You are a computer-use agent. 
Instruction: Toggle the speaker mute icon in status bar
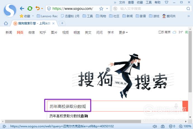tap(155, 126)
